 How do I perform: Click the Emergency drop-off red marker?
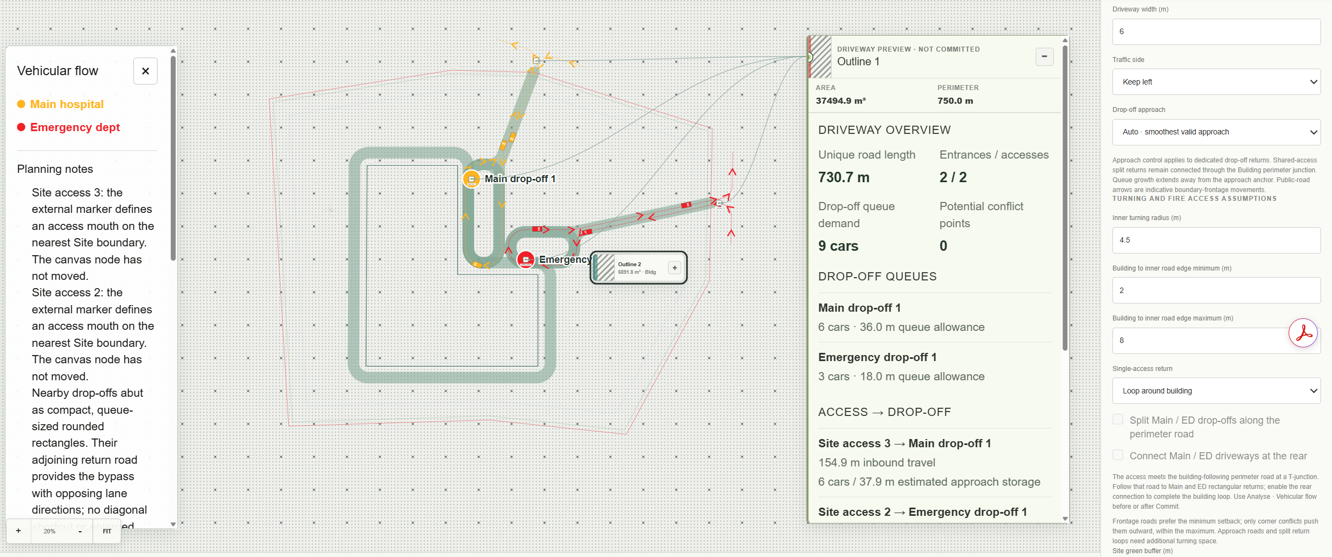[526, 260]
